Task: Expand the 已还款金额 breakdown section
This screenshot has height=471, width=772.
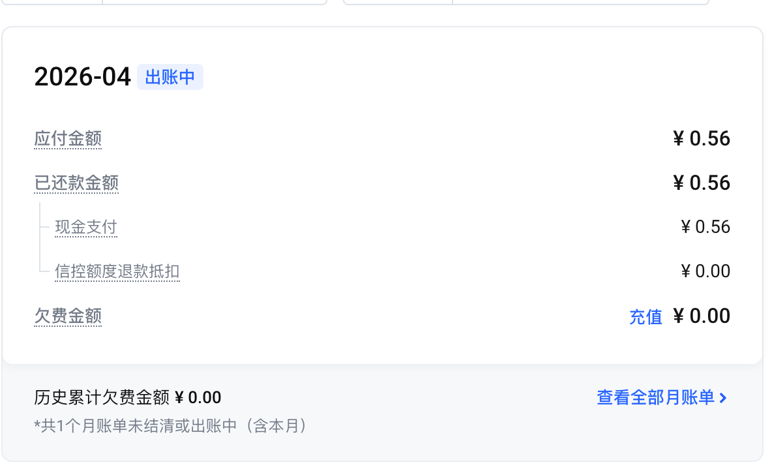Action: [x=76, y=183]
